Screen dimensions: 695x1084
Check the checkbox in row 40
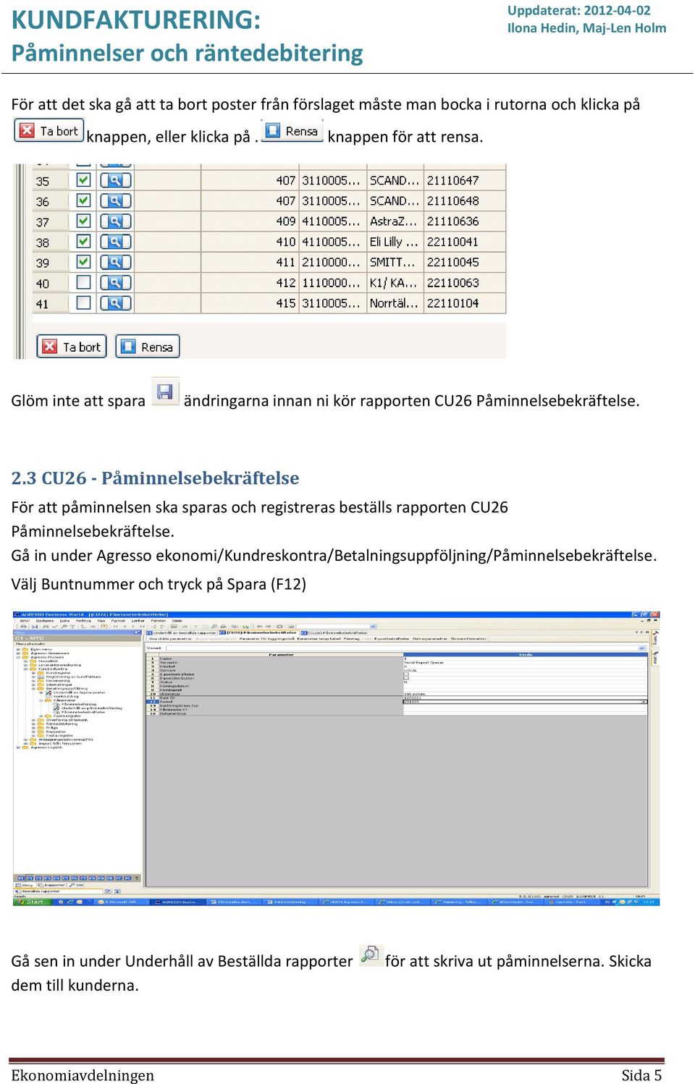[x=84, y=282]
